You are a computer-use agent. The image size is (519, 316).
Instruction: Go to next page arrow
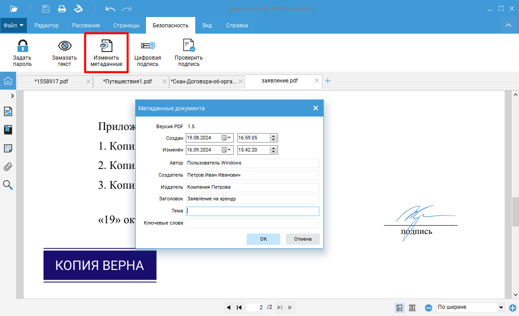pyautogui.click(x=290, y=307)
